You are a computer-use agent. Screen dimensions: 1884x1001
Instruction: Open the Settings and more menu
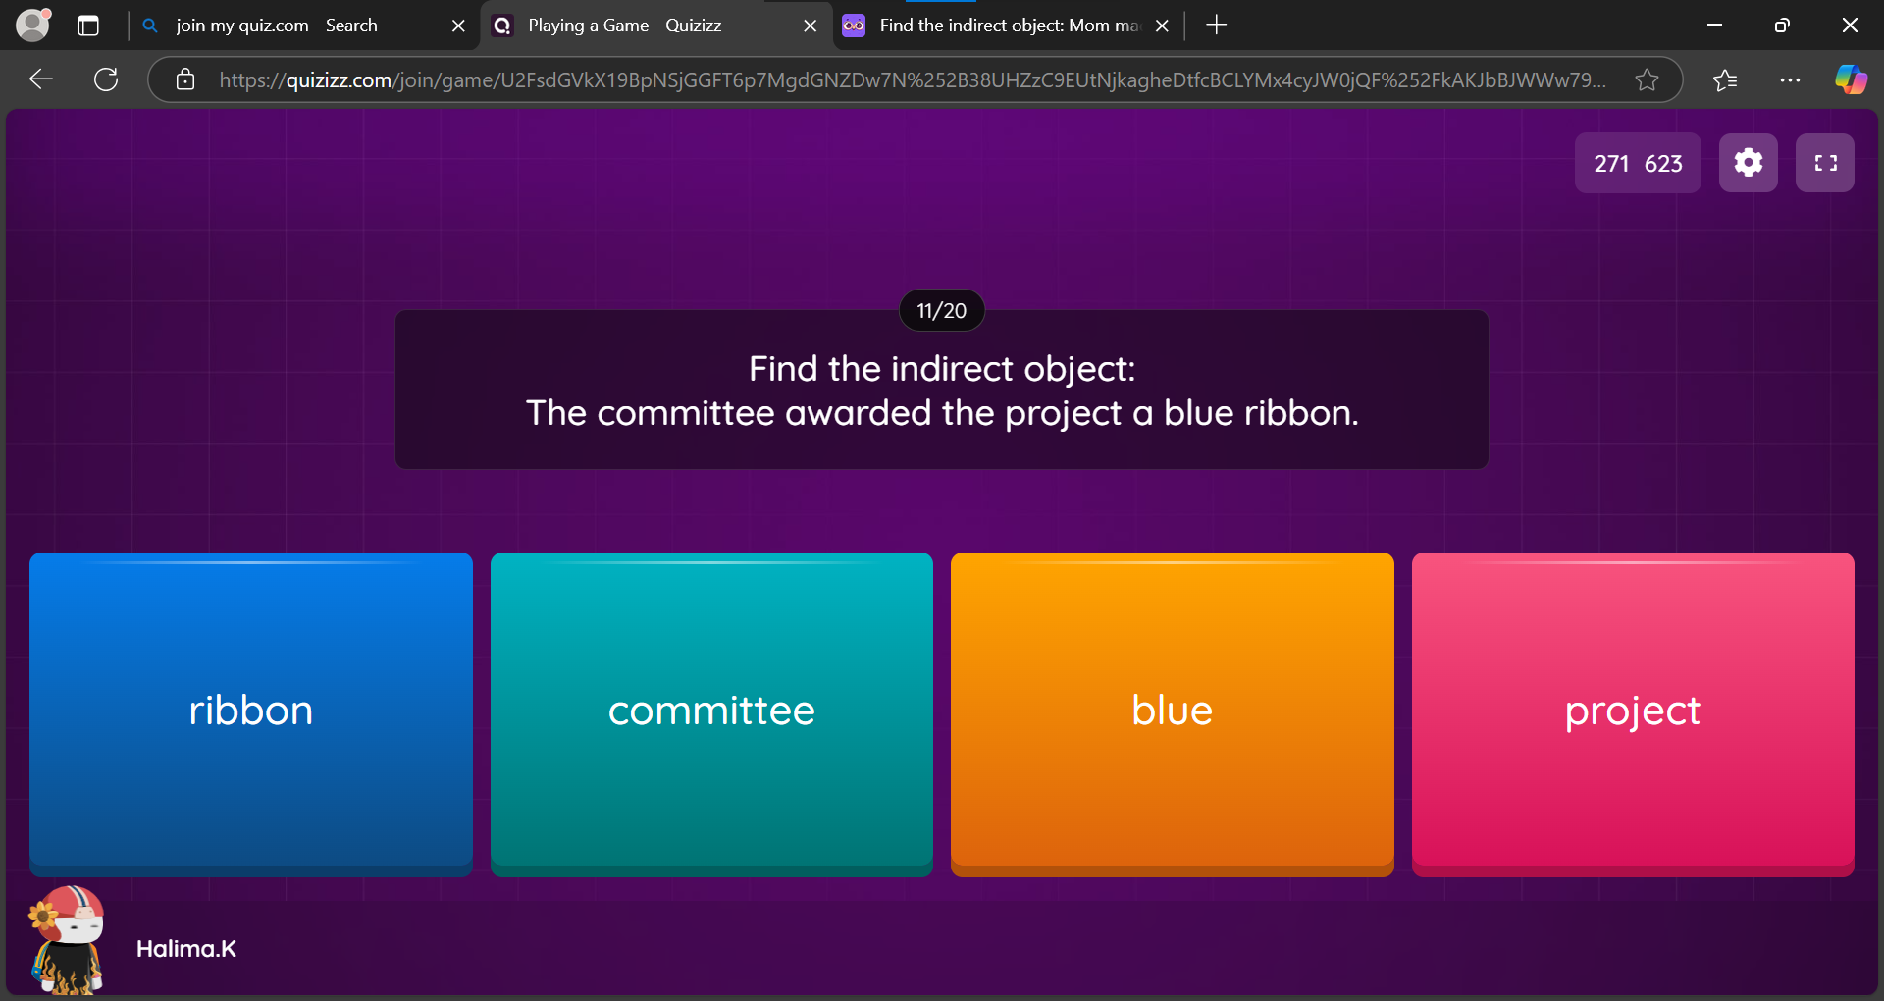click(x=1790, y=79)
